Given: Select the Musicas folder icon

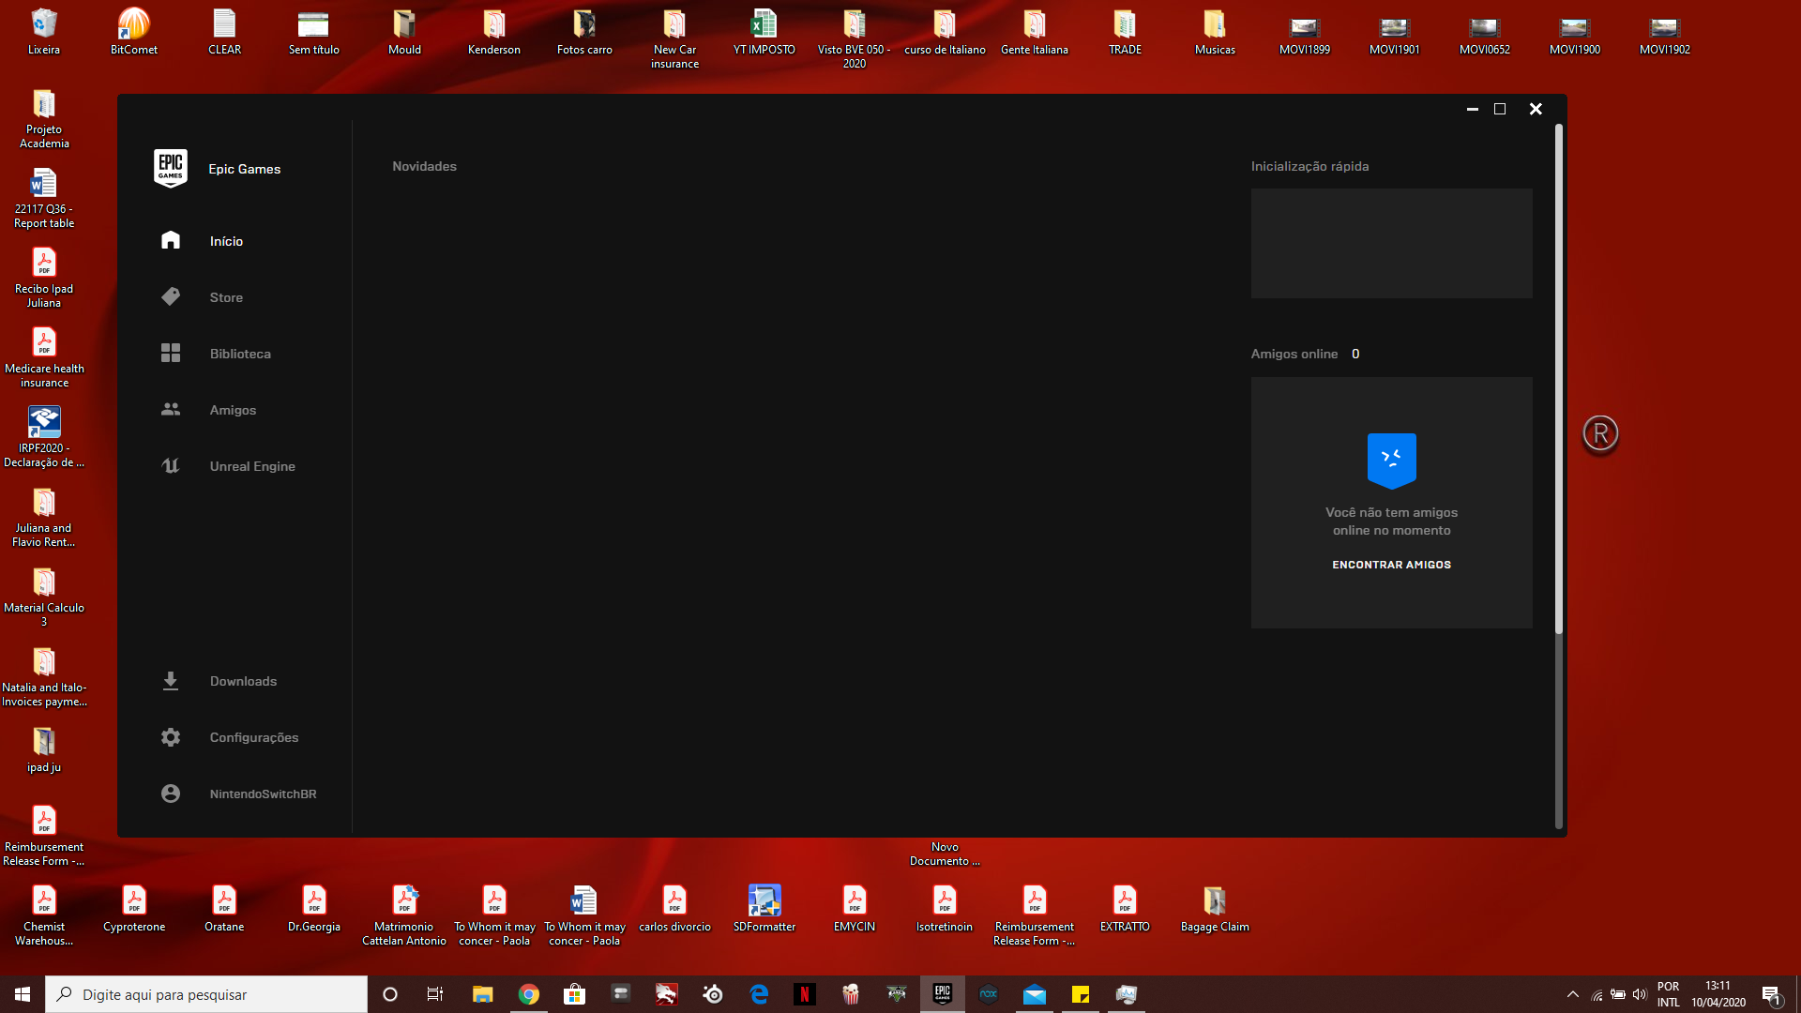Looking at the screenshot, I should tap(1215, 32).
